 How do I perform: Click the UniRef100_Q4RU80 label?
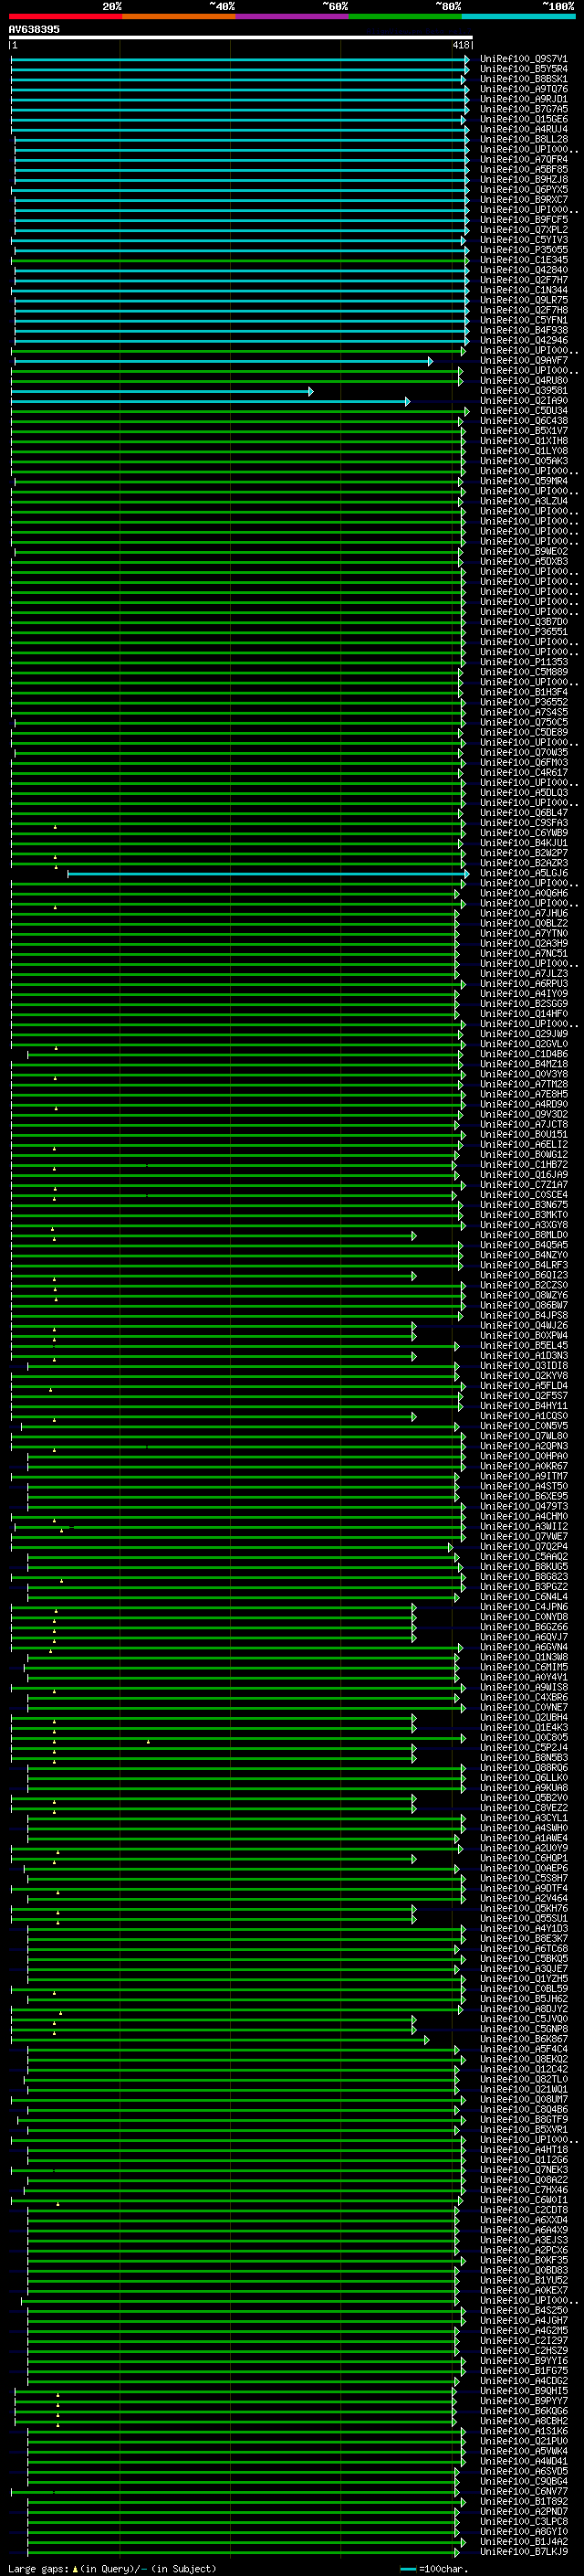point(523,380)
